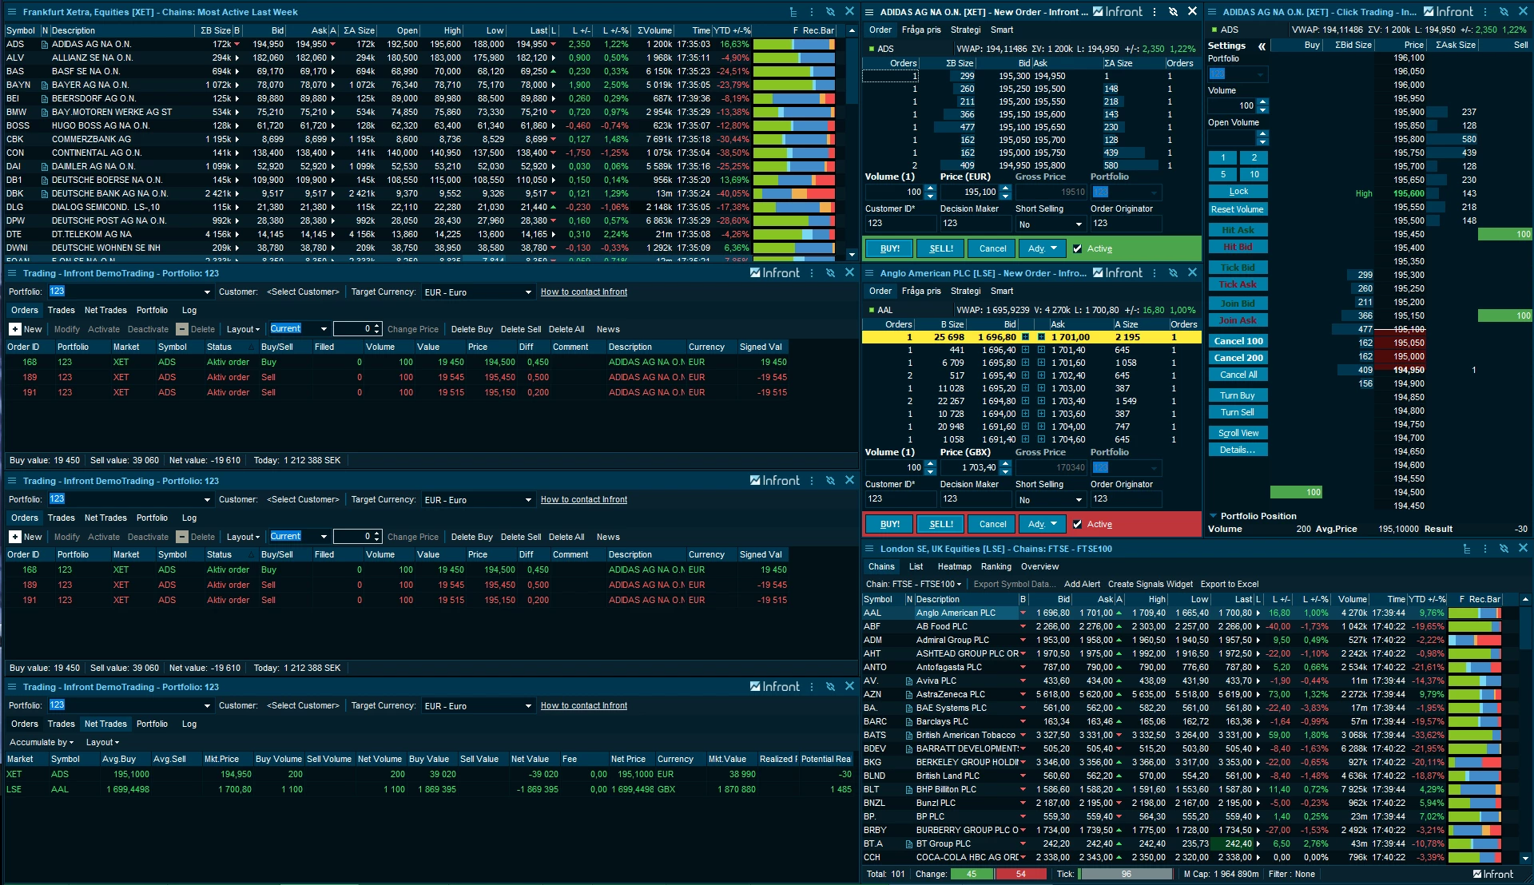The image size is (1534, 885).
Task: Click Delete minus icon in second Trading window
Action: [x=182, y=537]
